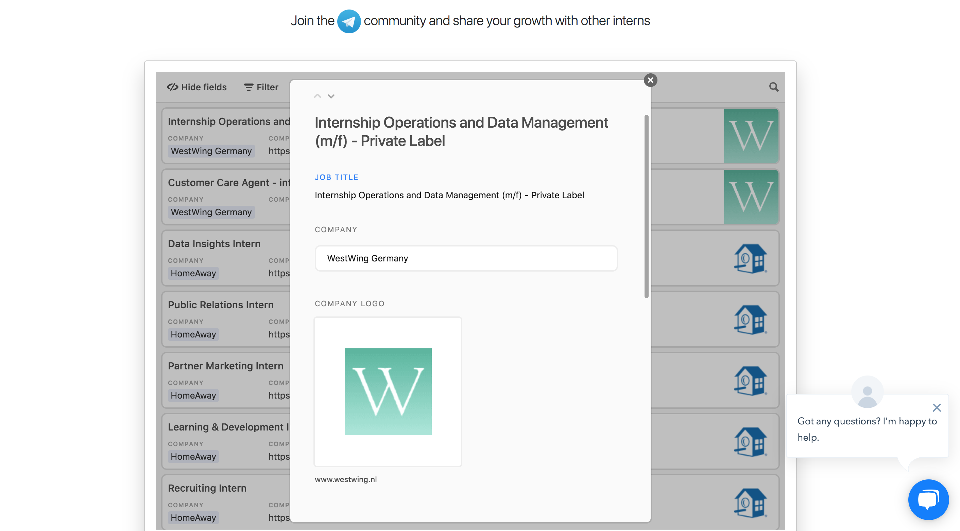Click the WestWing logo image in popup
960x531 pixels.
point(388,391)
